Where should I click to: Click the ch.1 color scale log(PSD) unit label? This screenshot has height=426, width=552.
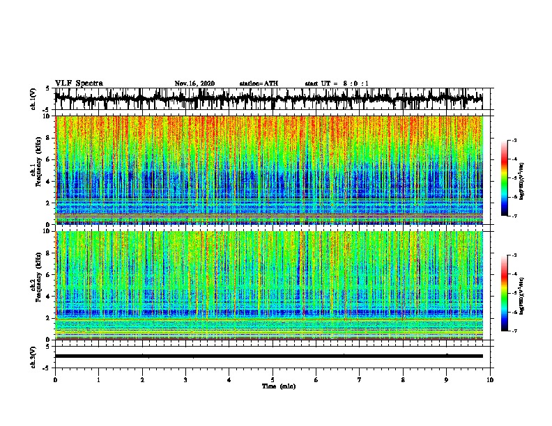[522, 181]
